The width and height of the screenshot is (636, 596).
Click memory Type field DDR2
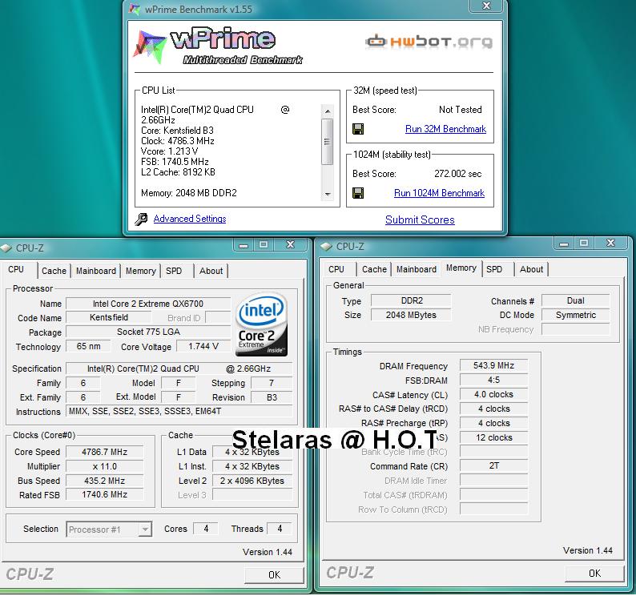(411, 300)
